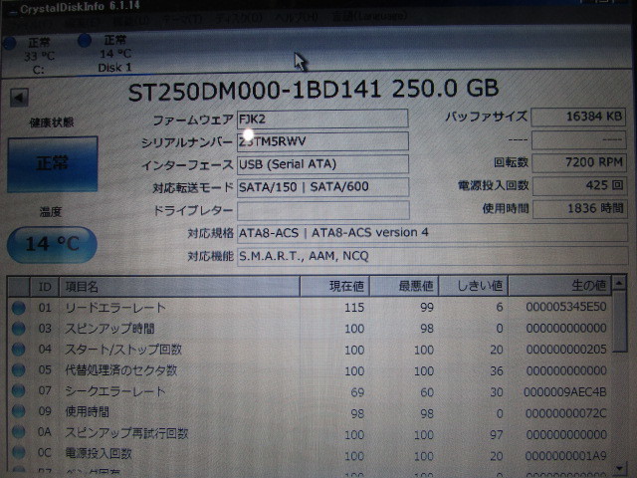Click the 7200 RPM rotation field

coord(579,162)
